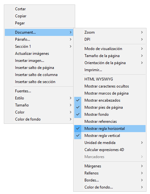The image size is (150, 194).
Task: Choose Copiar in the context menu
Action: [x=39, y=16]
